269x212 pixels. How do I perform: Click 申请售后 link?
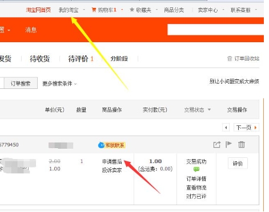click(112, 162)
